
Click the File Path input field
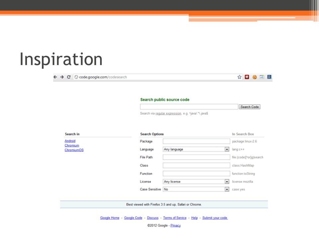[x=196, y=157]
